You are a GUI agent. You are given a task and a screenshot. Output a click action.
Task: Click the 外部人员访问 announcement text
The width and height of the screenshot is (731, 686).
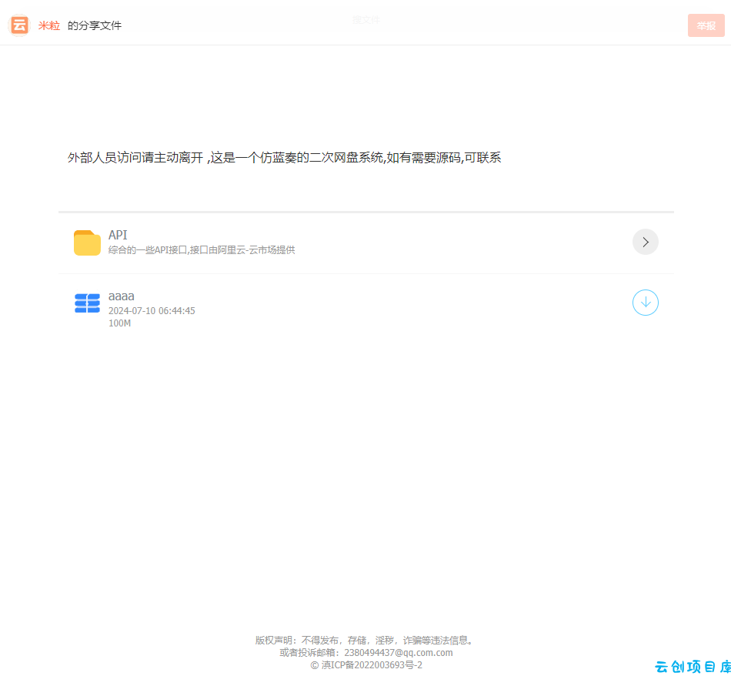point(285,158)
